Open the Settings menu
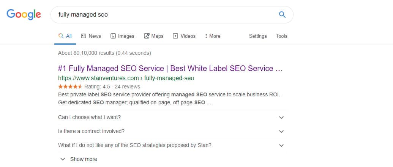The width and height of the screenshot is (393, 167). click(x=258, y=36)
